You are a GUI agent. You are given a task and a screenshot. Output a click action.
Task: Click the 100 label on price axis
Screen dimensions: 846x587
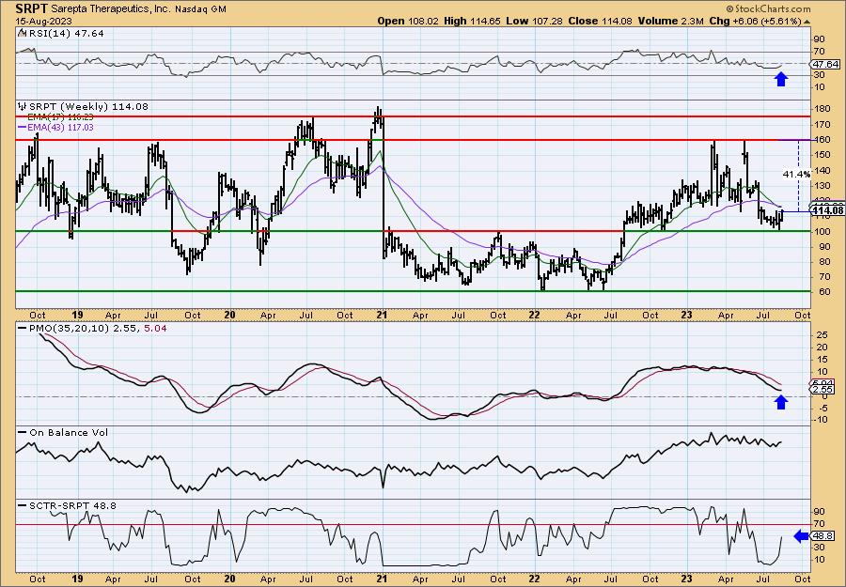pos(823,232)
